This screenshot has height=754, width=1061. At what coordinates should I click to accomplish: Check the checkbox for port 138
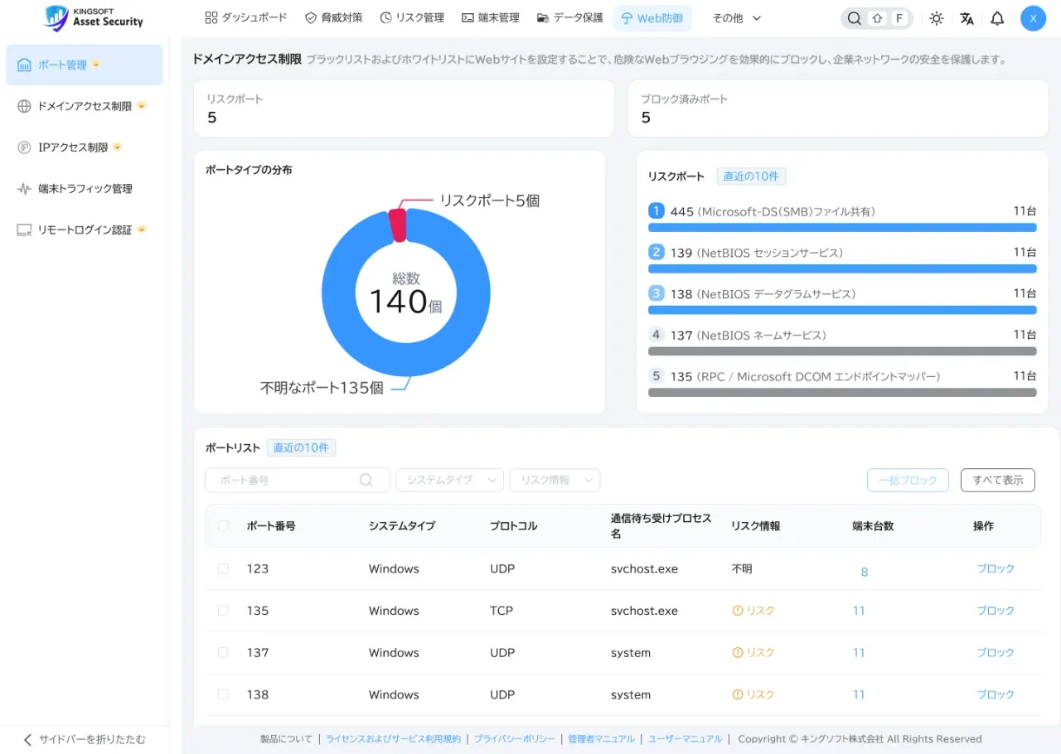click(x=223, y=694)
